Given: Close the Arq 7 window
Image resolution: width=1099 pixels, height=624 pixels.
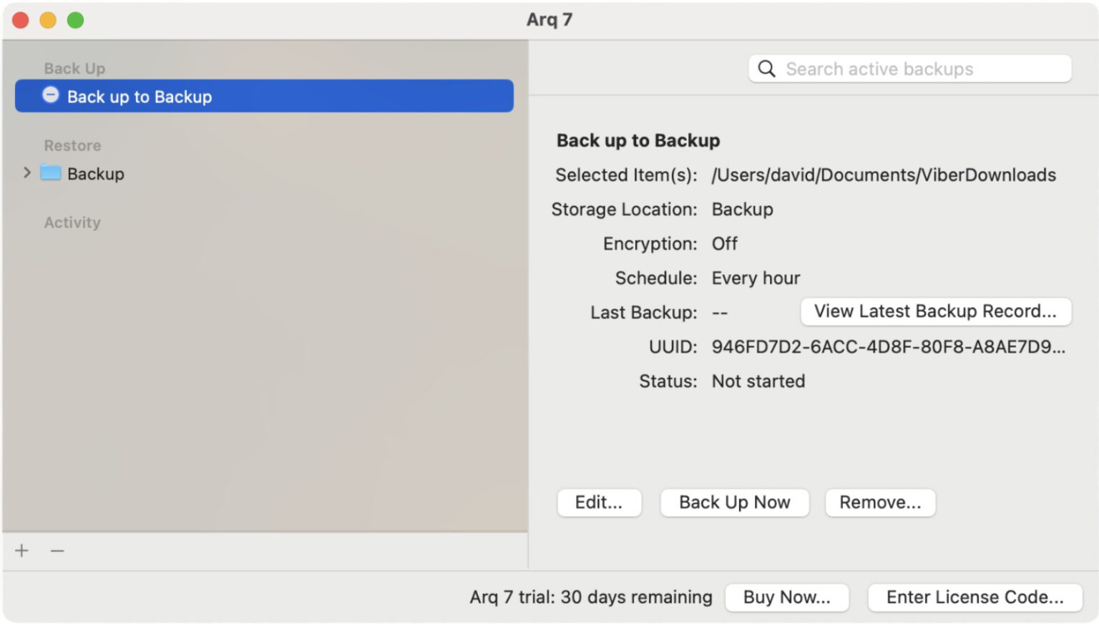Looking at the screenshot, I should [21, 20].
